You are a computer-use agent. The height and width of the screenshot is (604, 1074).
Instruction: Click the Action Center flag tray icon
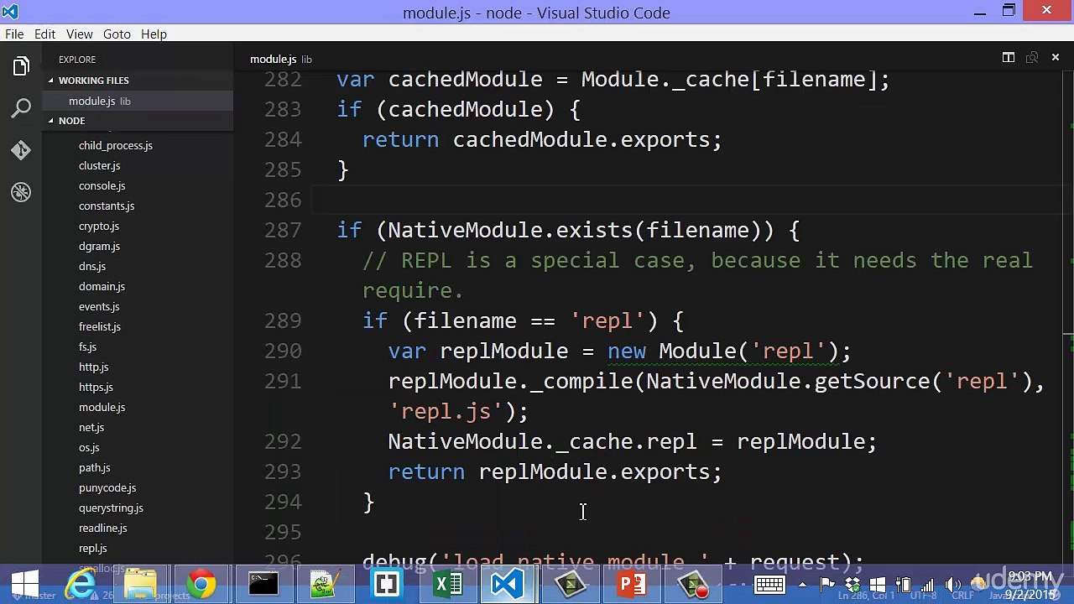click(x=827, y=585)
